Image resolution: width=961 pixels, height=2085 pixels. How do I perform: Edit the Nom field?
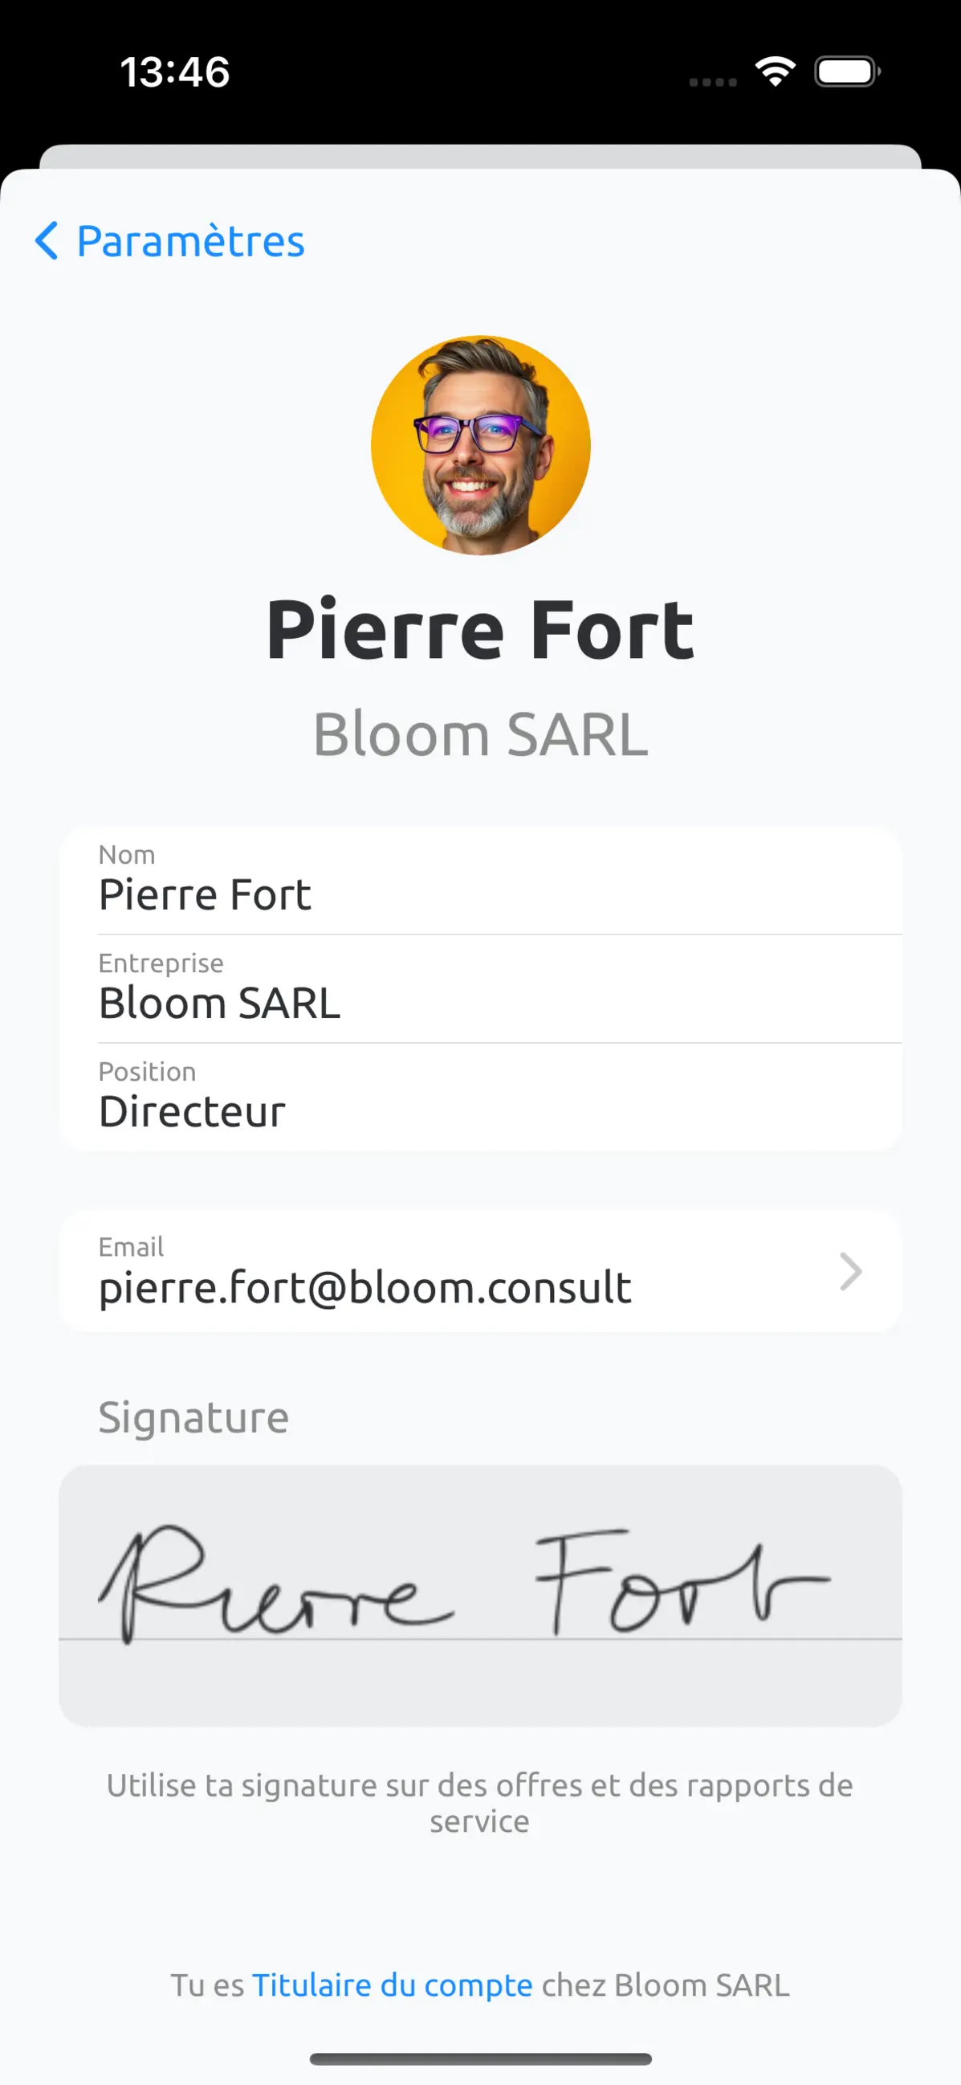tap(480, 881)
